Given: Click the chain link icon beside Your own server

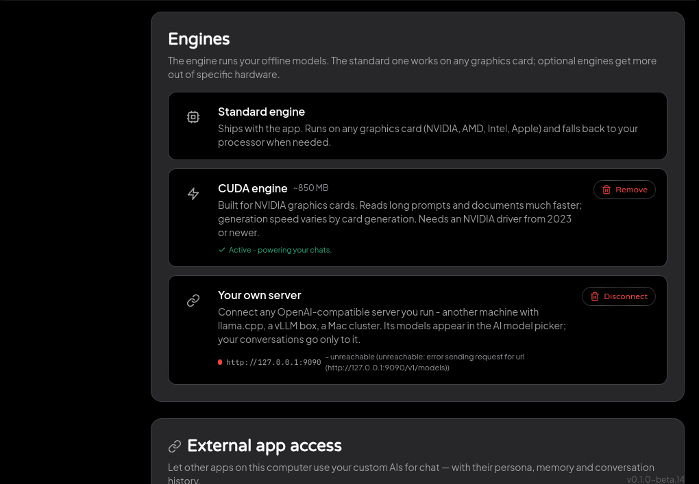Looking at the screenshot, I should (x=193, y=301).
